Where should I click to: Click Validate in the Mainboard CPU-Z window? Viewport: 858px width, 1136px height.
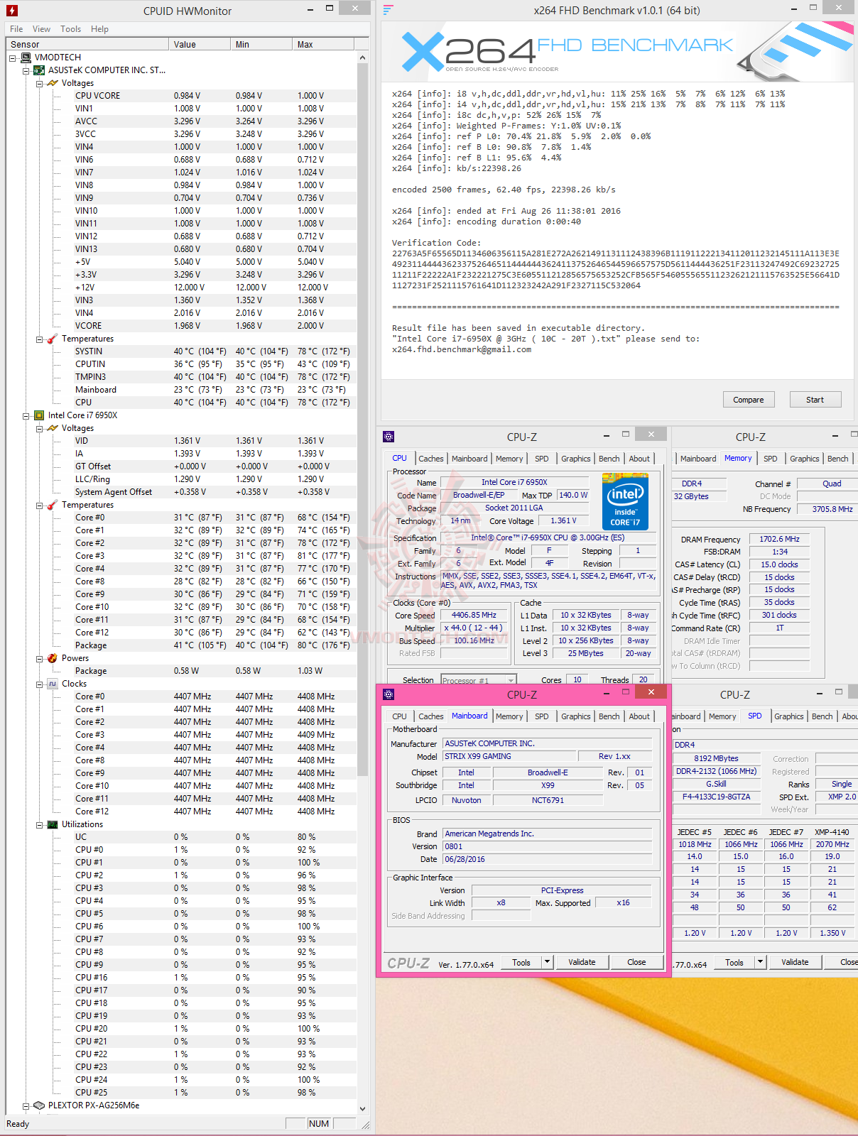point(582,962)
